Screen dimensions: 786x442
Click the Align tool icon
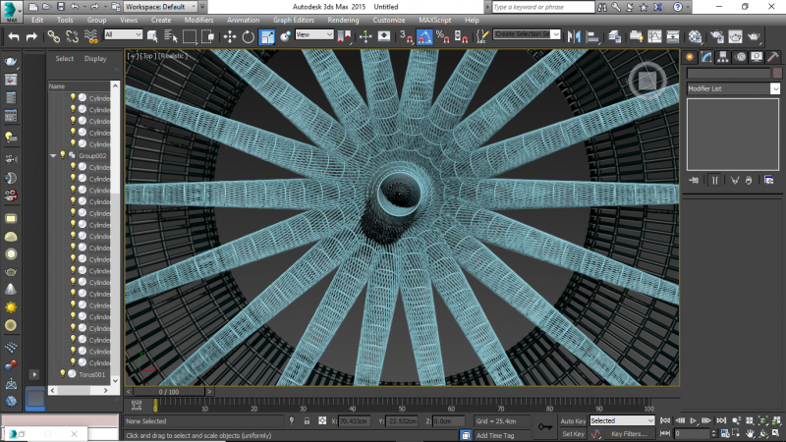click(x=592, y=36)
